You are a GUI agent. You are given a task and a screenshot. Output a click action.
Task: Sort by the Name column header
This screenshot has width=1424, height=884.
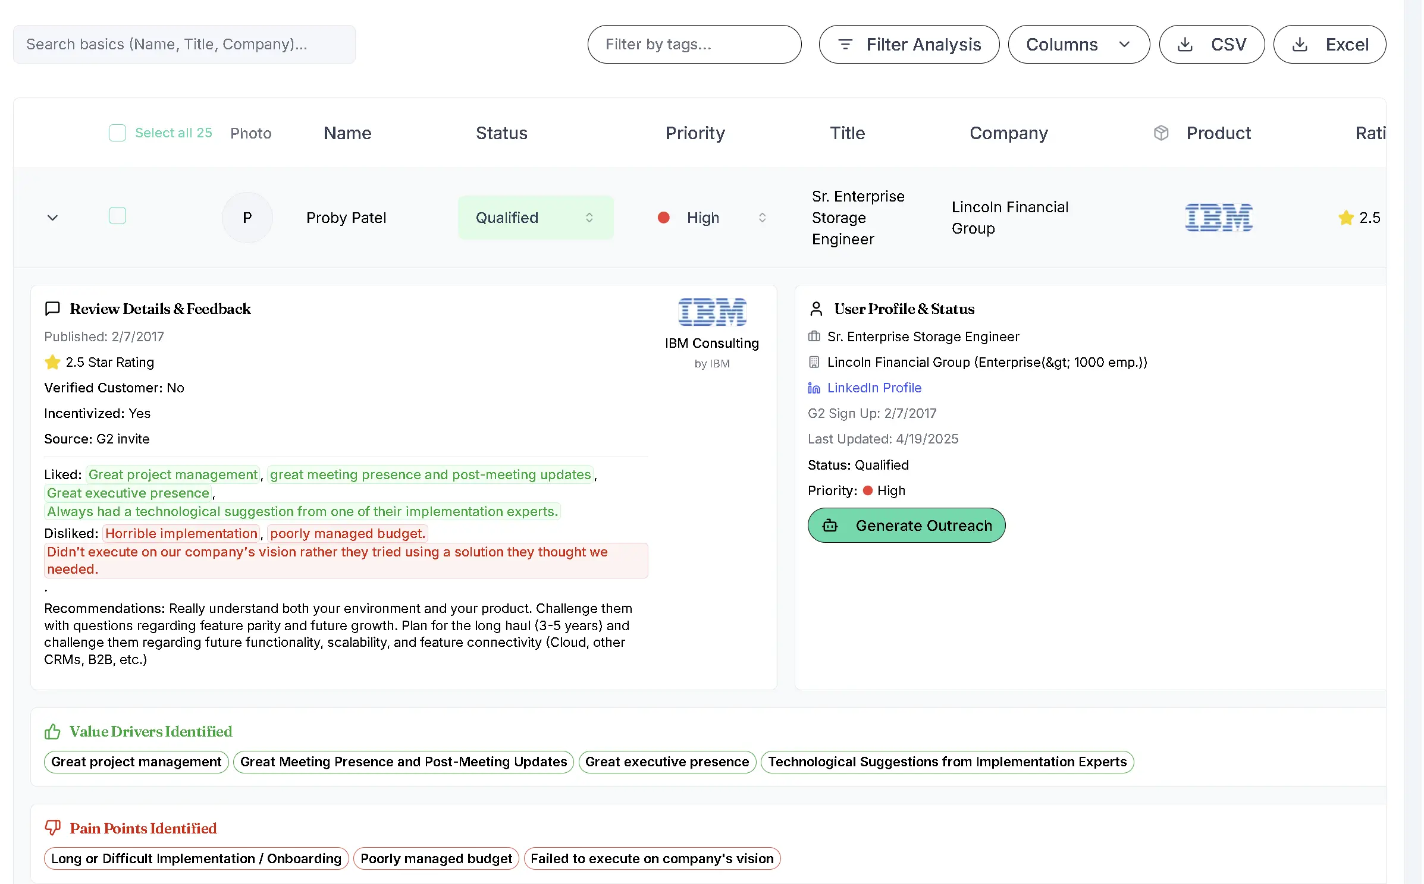pos(347,133)
